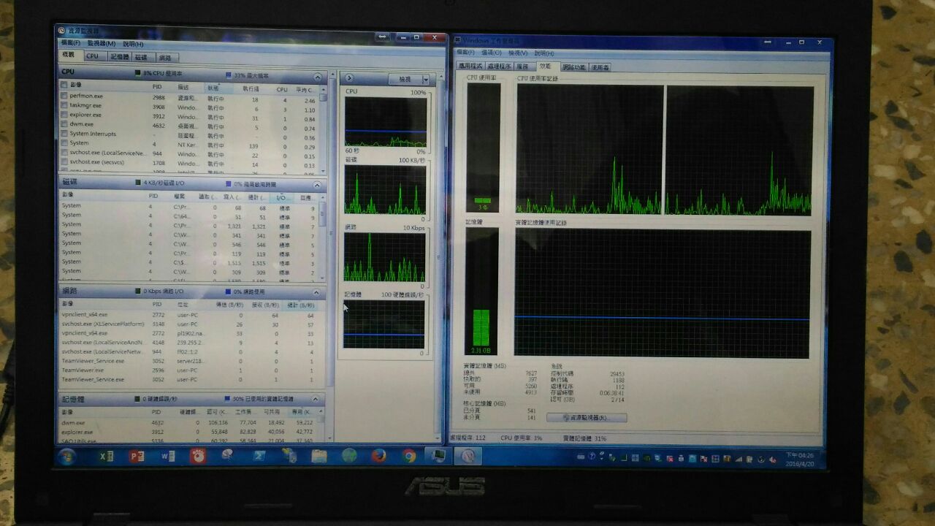Switch to Task Manager 使用者 tab
This screenshot has width=935, height=526.
pos(600,66)
